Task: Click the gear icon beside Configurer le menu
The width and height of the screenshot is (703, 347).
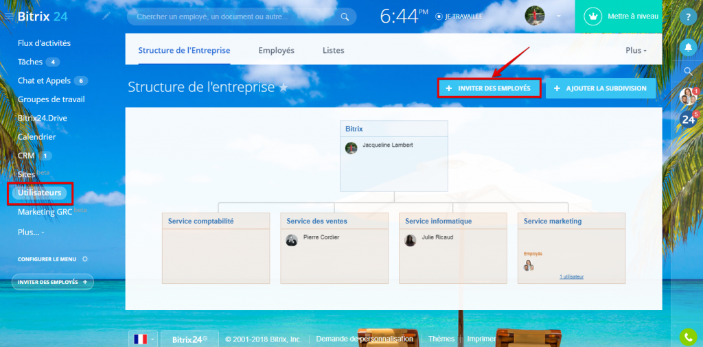Action: pyautogui.click(x=85, y=259)
